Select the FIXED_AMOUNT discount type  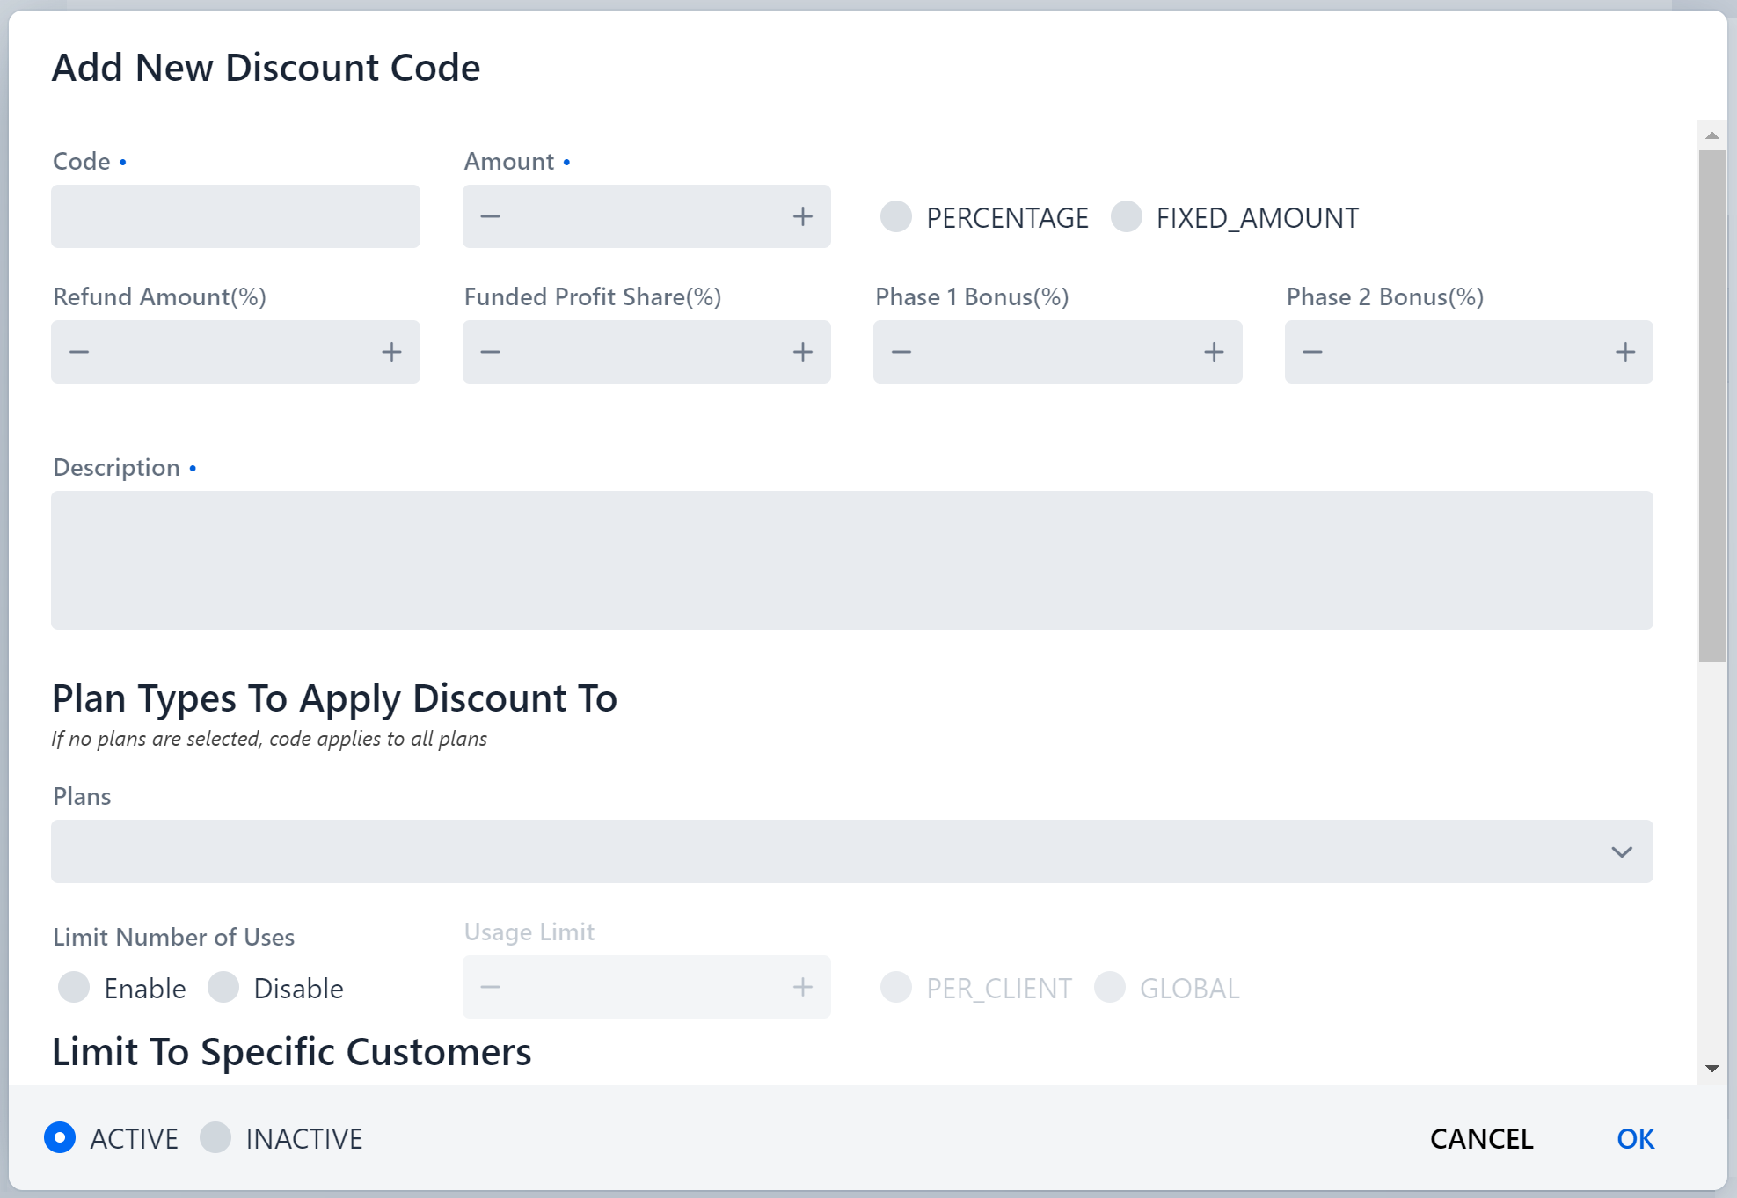(x=1126, y=217)
